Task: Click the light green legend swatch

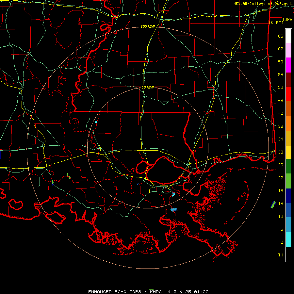Action: (x=288, y=181)
